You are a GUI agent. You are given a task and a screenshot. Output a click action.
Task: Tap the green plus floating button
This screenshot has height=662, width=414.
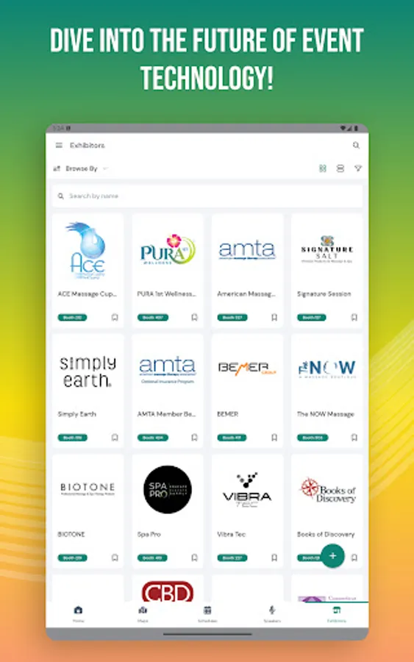tap(332, 555)
